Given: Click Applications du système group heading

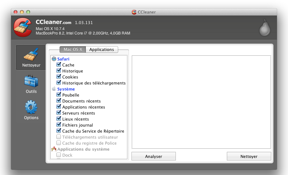Looking at the screenshot, I should click(x=83, y=149).
